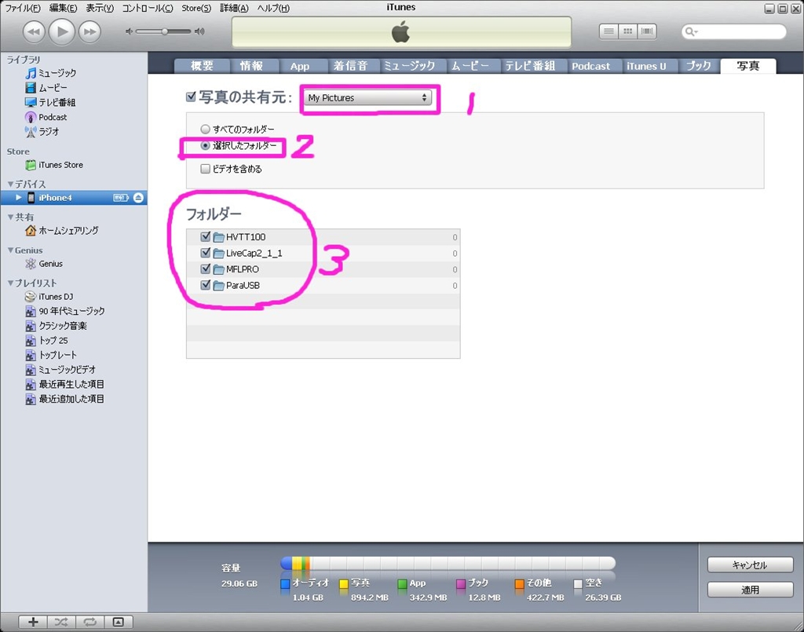
Task: Open iTunes DJ playlist
Action: click(49, 297)
